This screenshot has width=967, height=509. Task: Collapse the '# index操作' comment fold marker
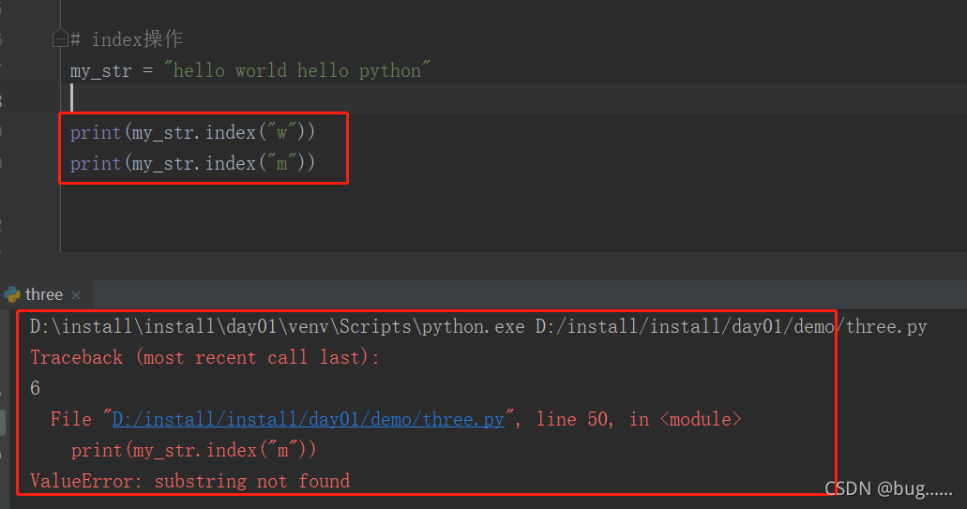[x=60, y=38]
